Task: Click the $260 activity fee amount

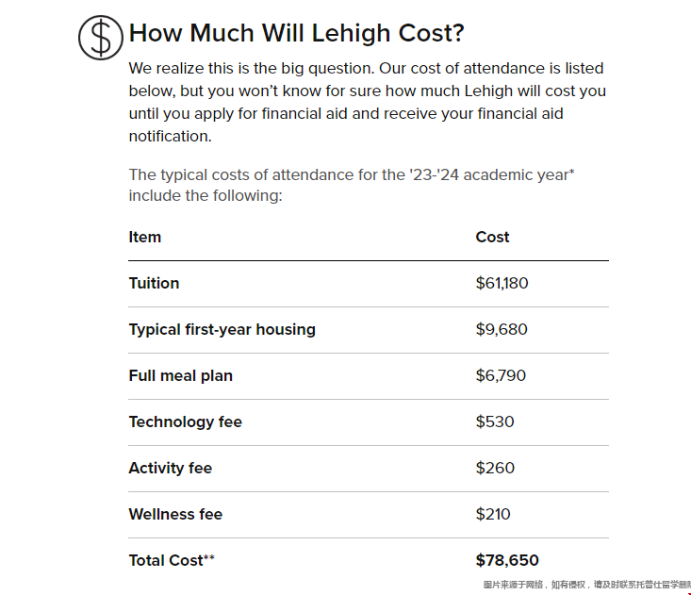Action: point(495,468)
